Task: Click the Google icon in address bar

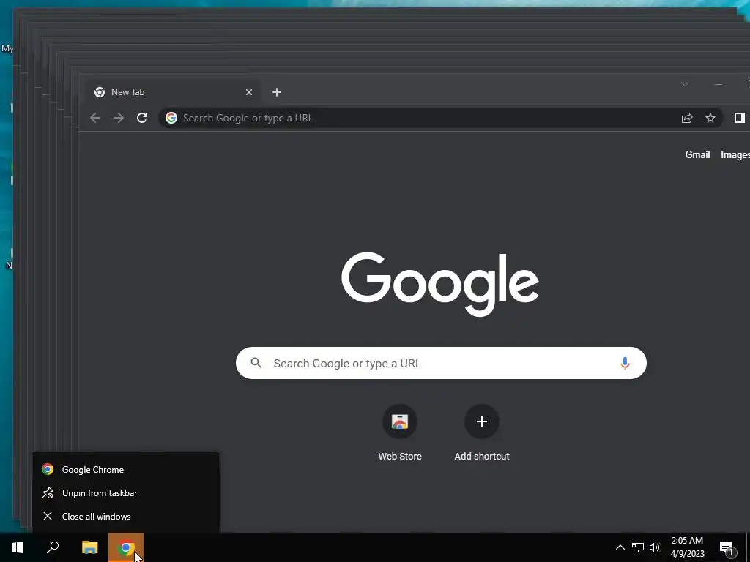Action: pos(171,118)
